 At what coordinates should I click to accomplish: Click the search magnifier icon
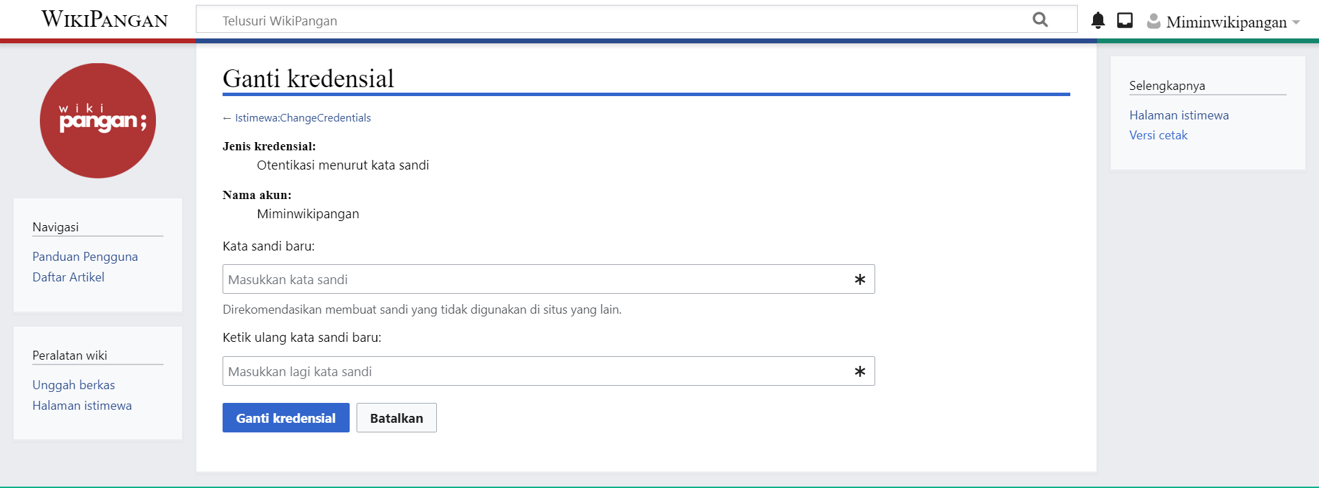pos(1040,20)
